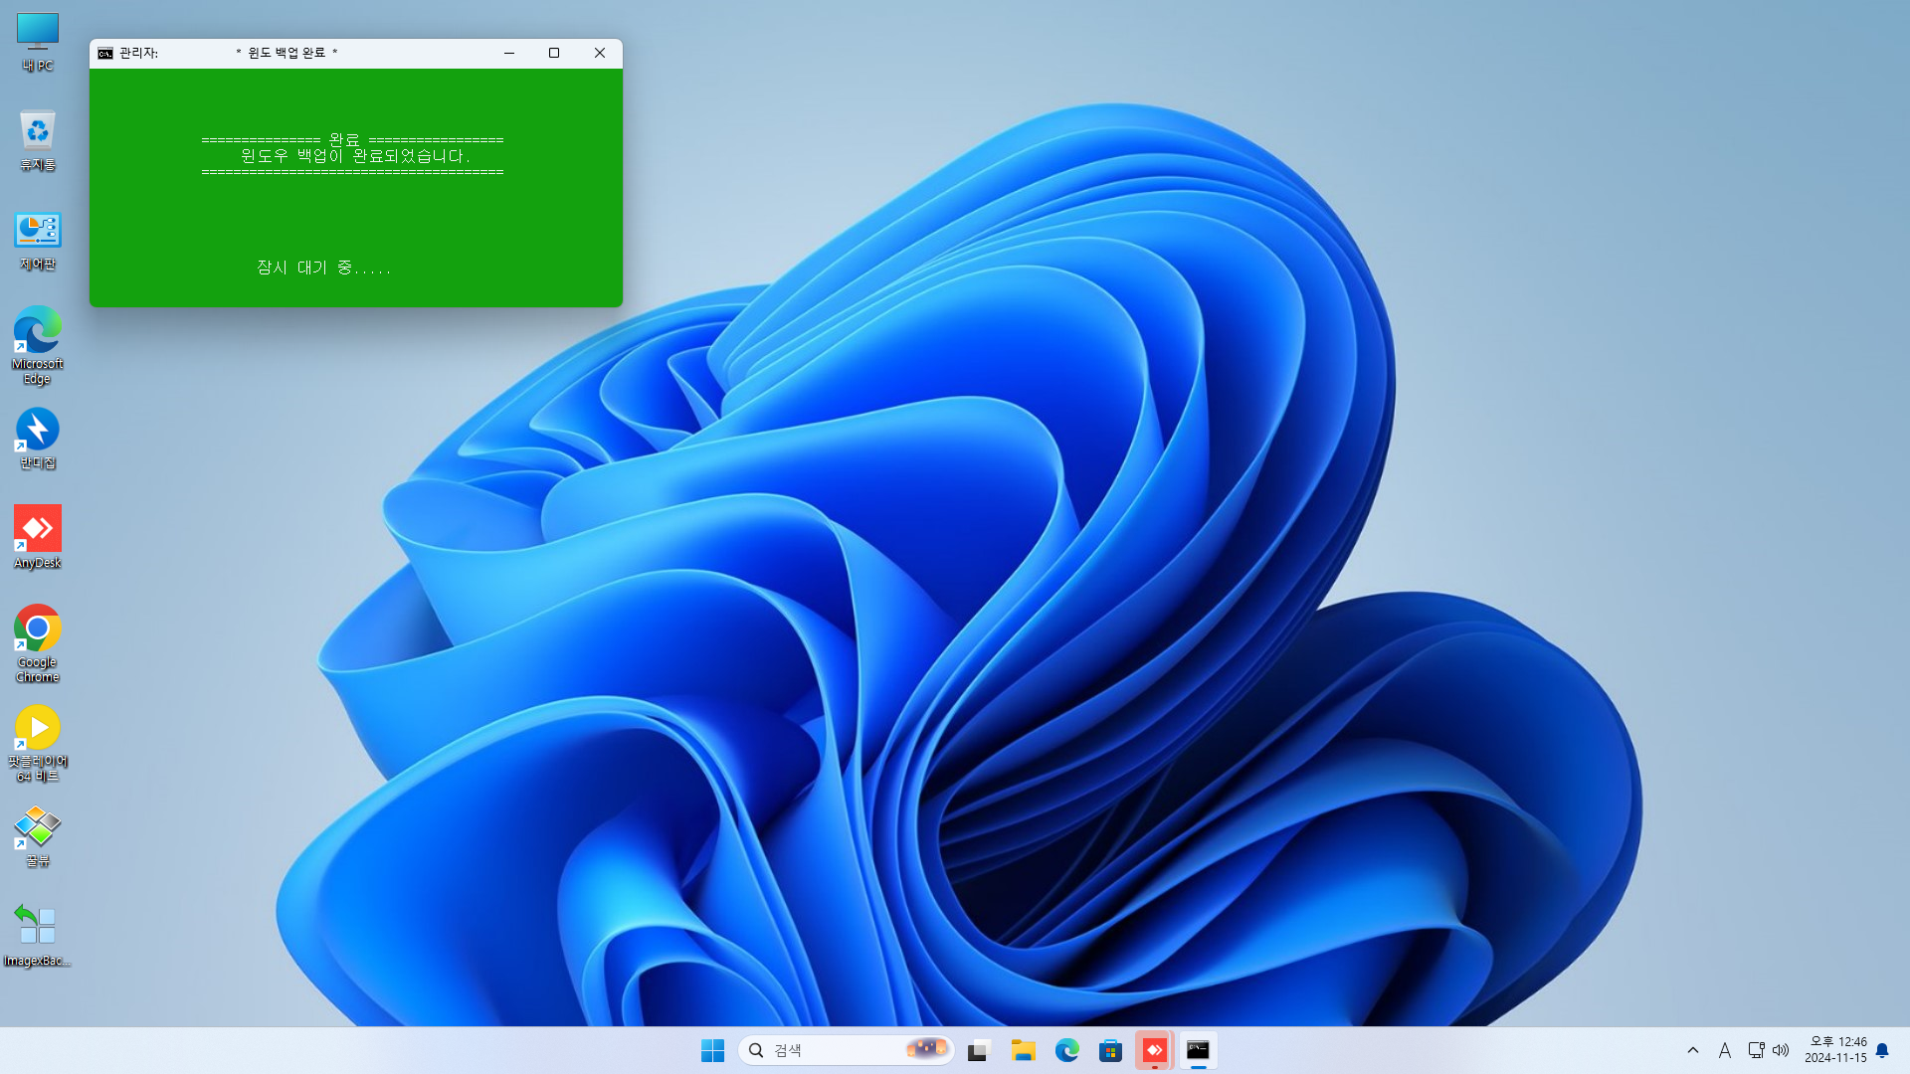Open the 제어판 control panel icon
1910x1074 pixels.
[37, 241]
